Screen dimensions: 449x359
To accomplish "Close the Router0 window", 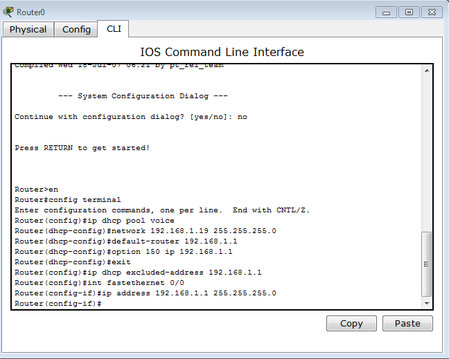I will tap(432, 12).
